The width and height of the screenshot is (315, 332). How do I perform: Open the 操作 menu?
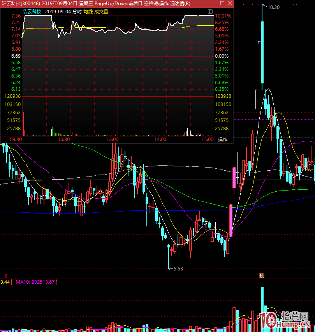pyautogui.click(x=223, y=139)
